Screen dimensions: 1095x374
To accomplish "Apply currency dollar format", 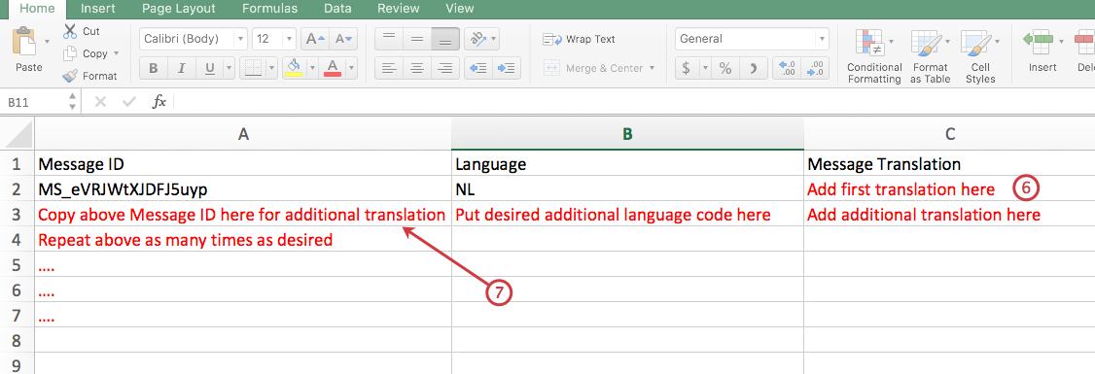I will (687, 68).
